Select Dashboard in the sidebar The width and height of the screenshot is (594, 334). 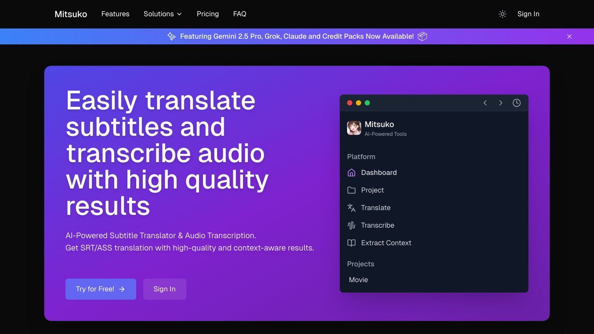pyautogui.click(x=379, y=173)
